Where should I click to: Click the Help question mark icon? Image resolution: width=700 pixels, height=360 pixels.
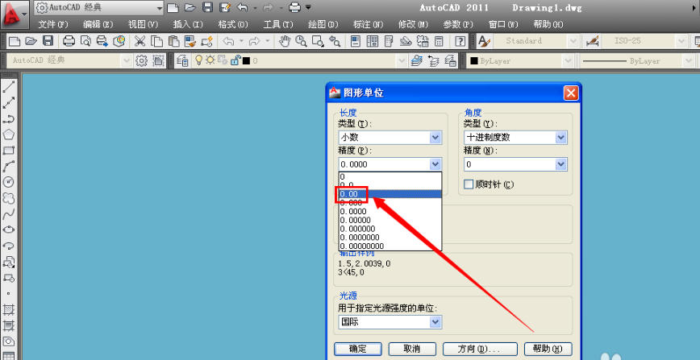click(460, 42)
